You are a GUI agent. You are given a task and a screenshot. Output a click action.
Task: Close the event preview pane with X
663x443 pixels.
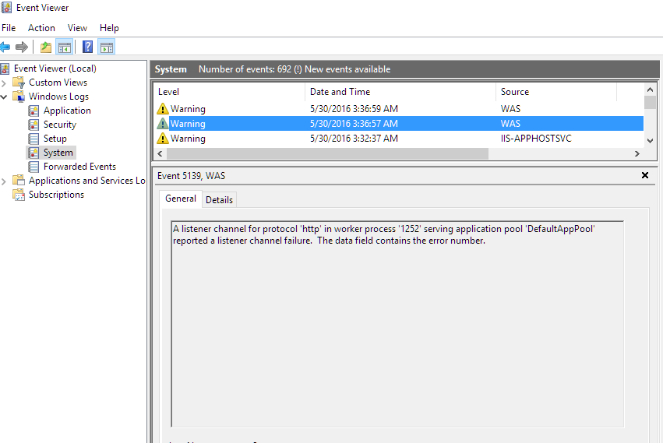click(644, 176)
